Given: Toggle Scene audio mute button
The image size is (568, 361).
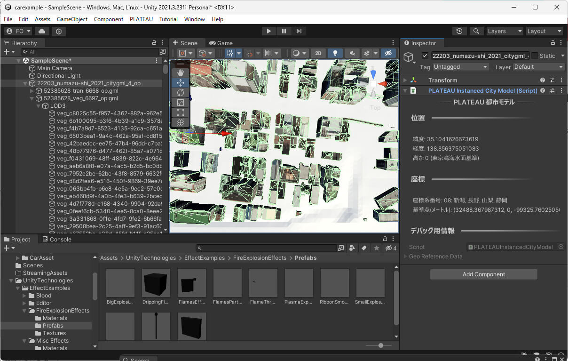Looking at the screenshot, I should (352, 53).
